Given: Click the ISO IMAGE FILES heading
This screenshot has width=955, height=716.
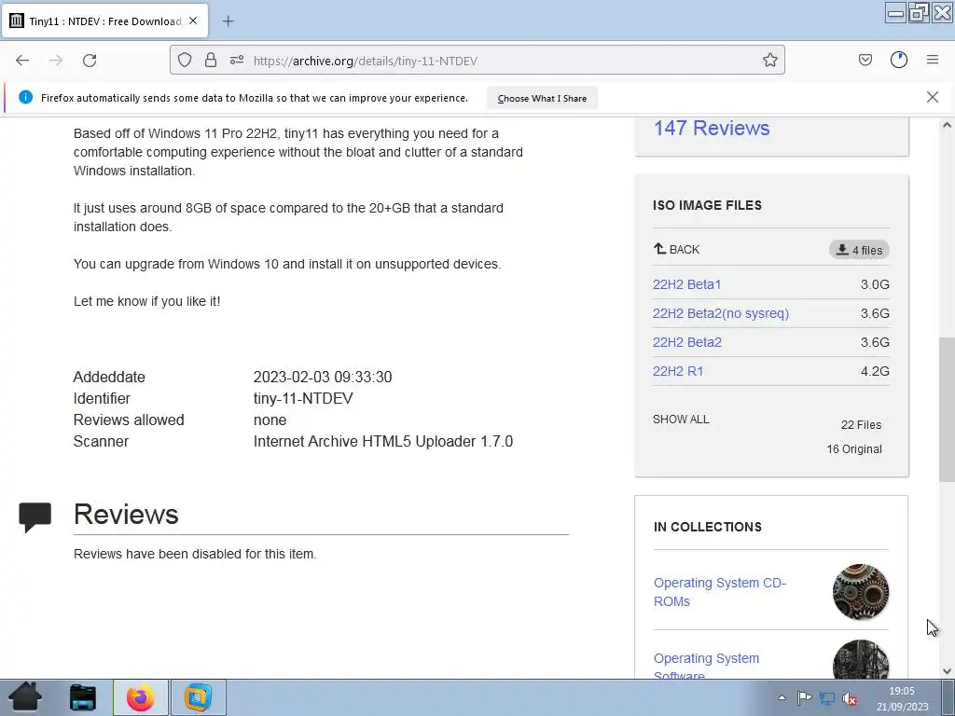Looking at the screenshot, I should [x=707, y=205].
